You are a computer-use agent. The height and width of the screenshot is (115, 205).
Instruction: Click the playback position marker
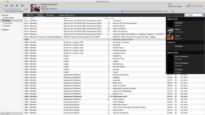(x=122, y=11)
